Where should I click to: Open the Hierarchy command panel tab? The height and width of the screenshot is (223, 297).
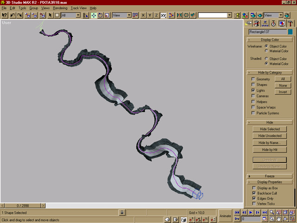click(x=265, y=24)
